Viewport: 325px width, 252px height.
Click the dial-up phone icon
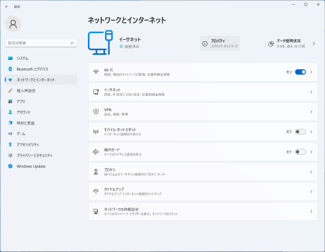tap(96, 191)
